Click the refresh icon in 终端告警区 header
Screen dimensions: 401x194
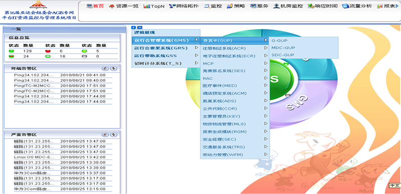click(x=114, y=68)
